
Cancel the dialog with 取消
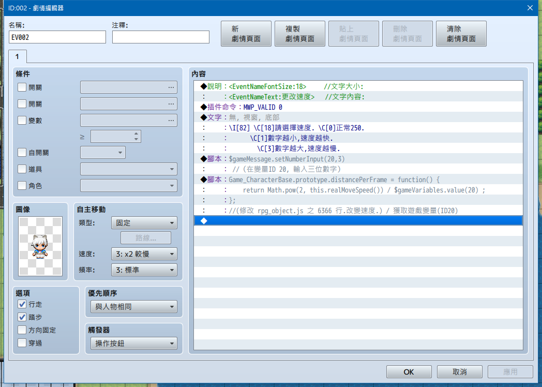coord(460,372)
